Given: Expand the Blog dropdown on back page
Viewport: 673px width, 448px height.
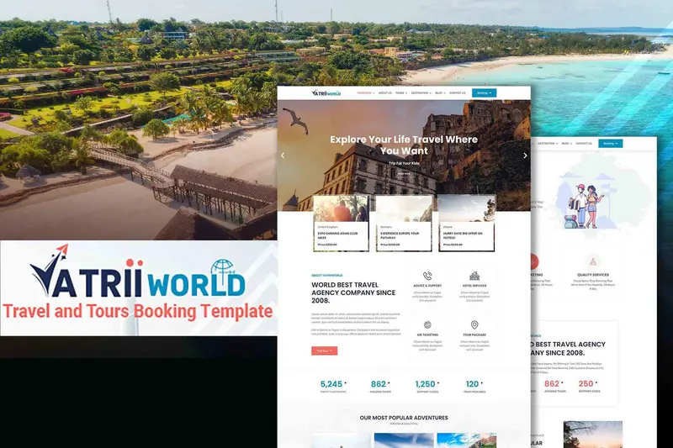Looking at the screenshot, I should pos(567,143).
